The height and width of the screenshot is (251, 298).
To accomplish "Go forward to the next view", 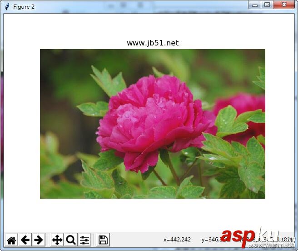I will [x=39, y=240].
